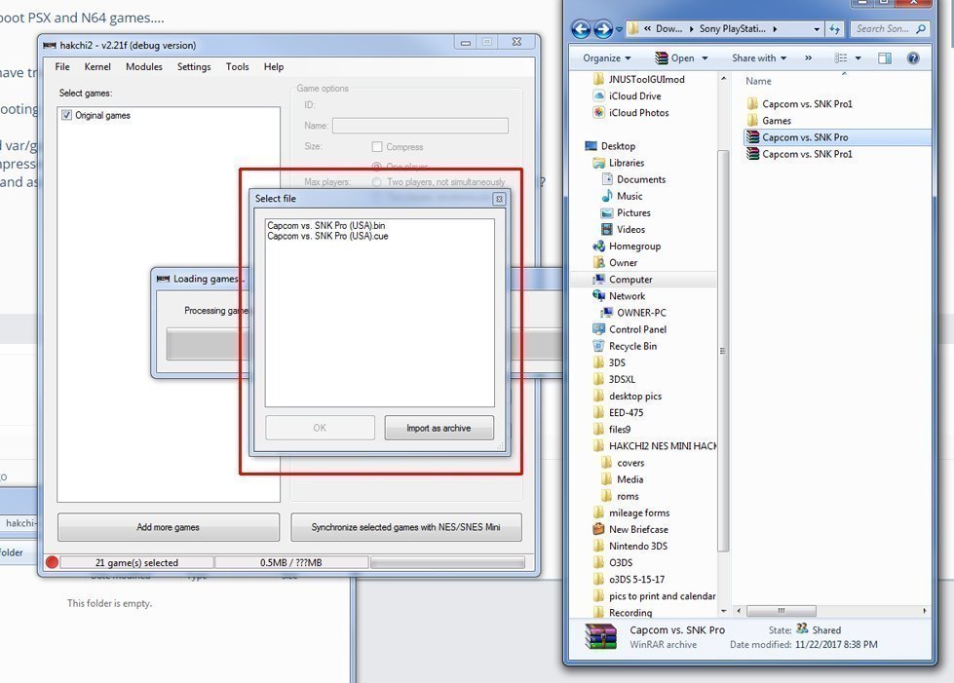The height and width of the screenshot is (683, 954).
Task: Select Capcom vs. SNK Pro1 WinRAR archive
Action: [807, 154]
